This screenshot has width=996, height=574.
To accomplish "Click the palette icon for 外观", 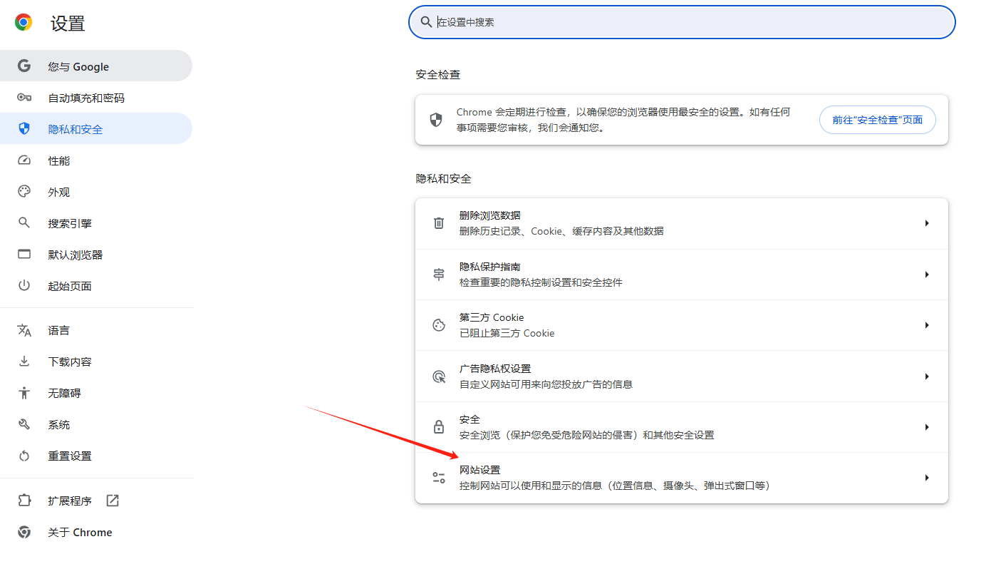I will pyautogui.click(x=24, y=192).
